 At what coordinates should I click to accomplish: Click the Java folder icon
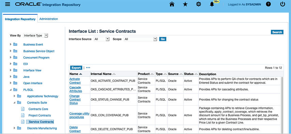(15, 76)
